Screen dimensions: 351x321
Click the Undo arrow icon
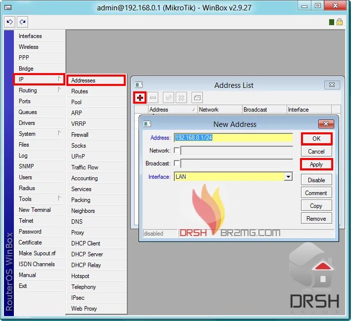click(x=9, y=22)
